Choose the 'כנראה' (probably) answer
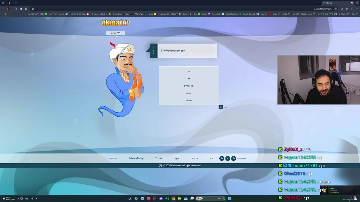Screen dimensions: 360x202 [x=189, y=93]
